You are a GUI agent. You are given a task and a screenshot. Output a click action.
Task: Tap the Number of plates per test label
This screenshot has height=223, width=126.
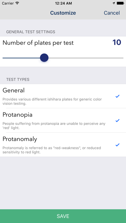tap(38, 43)
